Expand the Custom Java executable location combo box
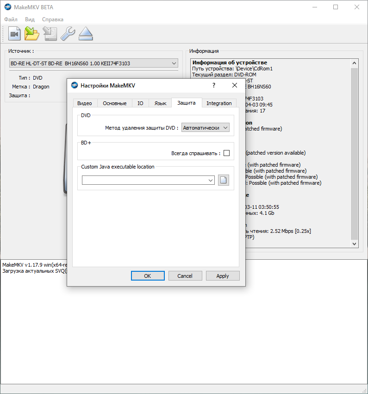 pos(211,180)
